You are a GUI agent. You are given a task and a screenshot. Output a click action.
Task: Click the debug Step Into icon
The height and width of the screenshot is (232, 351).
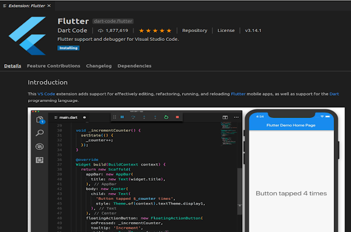click(x=144, y=117)
